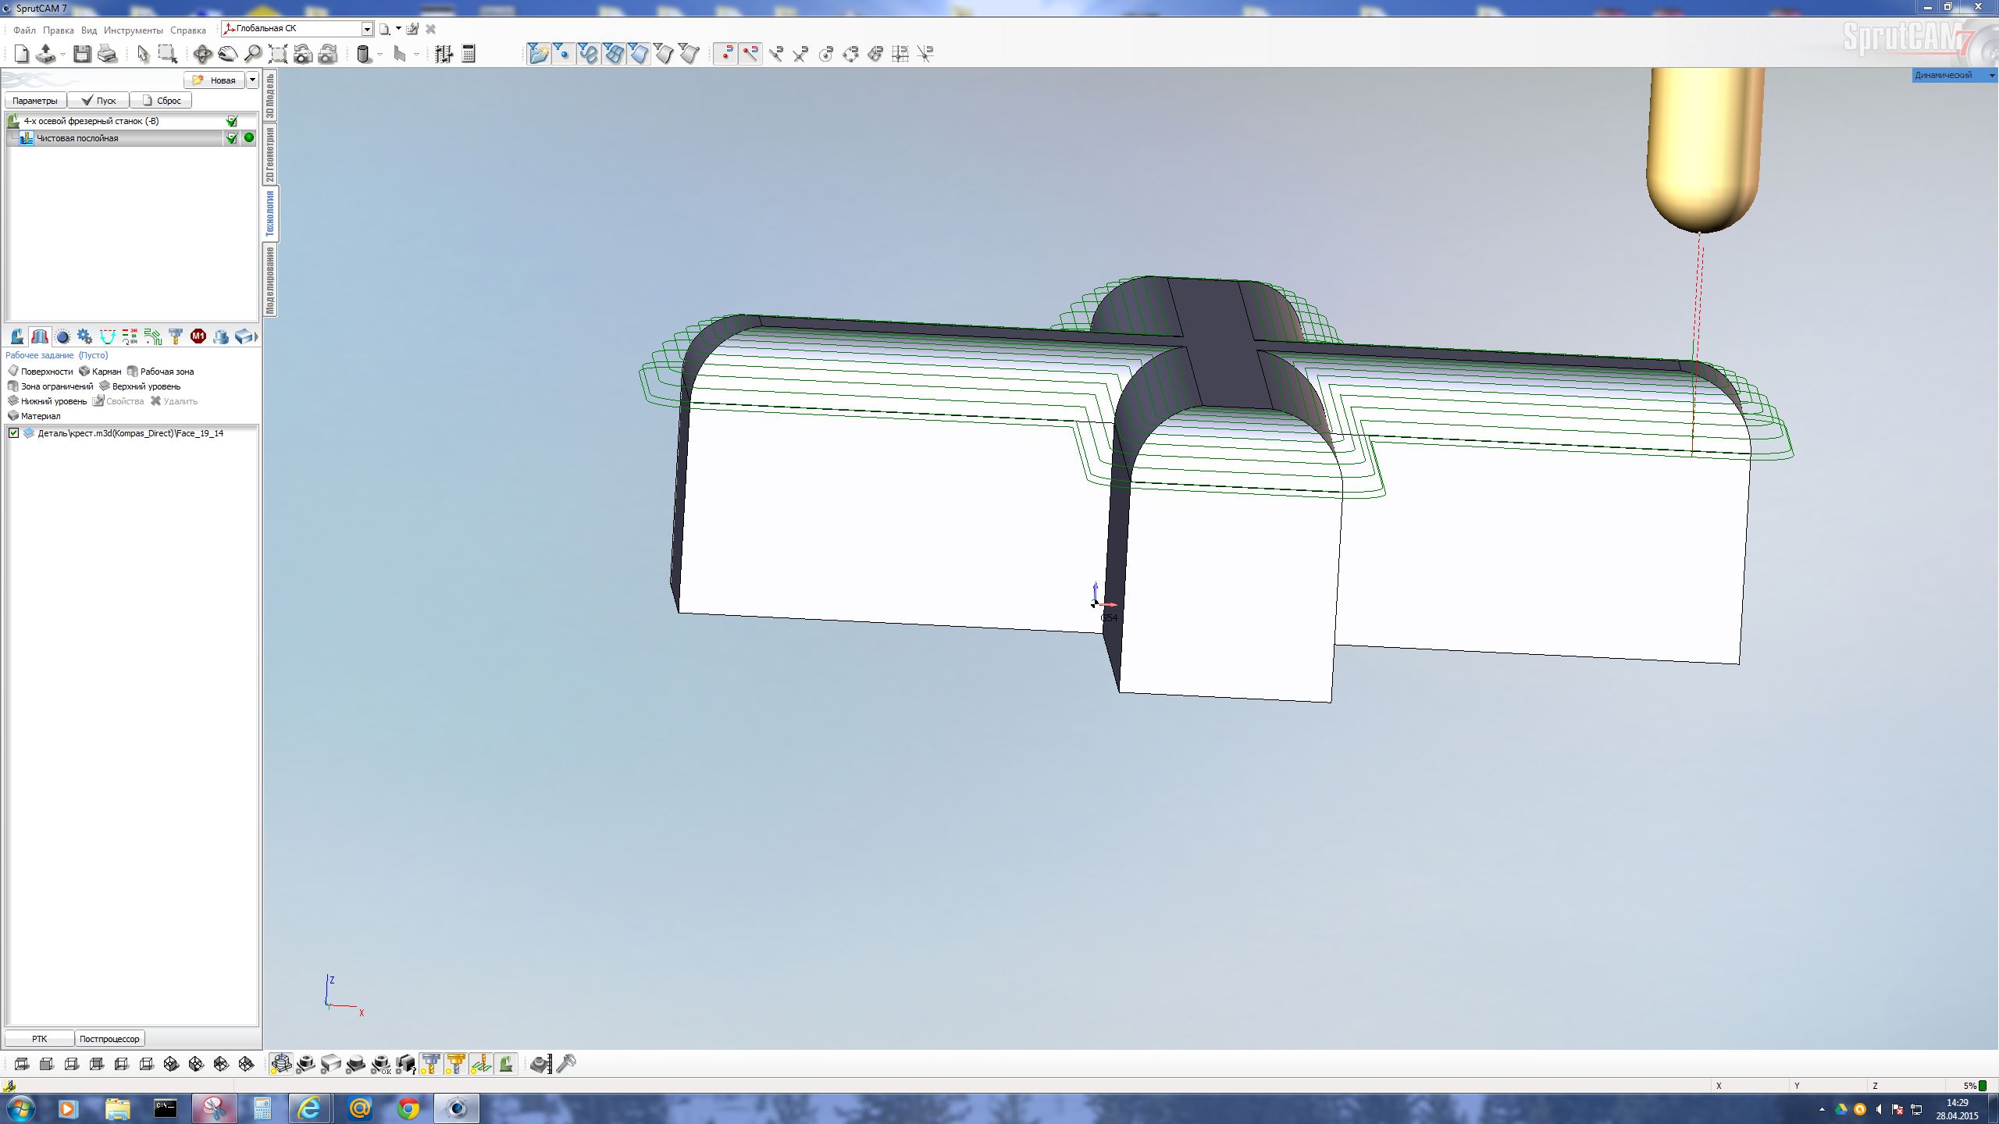This screenshot has height=1124, width=1999.
Task: Select the zoom magnifier tool
Action: (x=253, y=54)
